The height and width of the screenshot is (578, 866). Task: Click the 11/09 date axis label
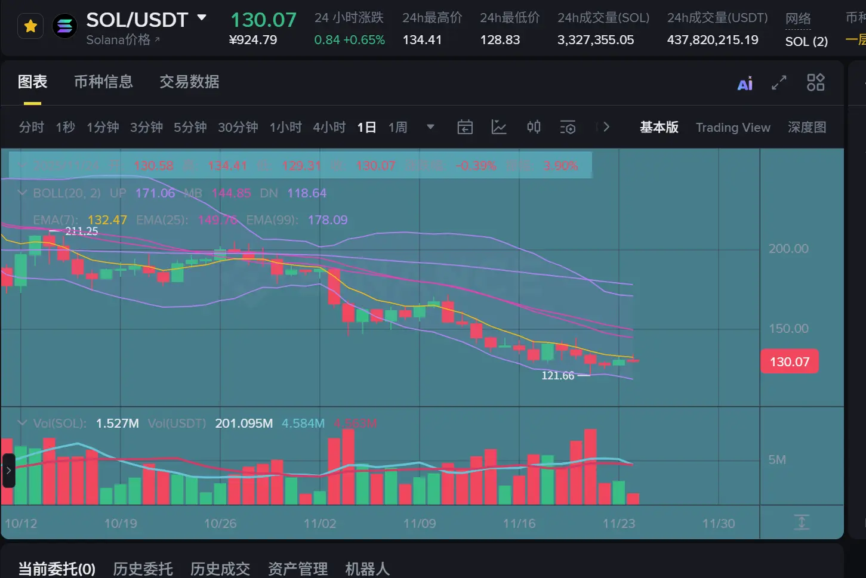tap(420, 524)
